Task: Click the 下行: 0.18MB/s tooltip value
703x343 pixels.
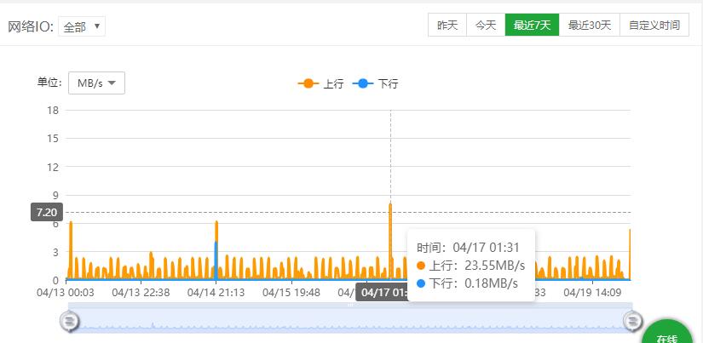Action: tap(467, 283)
